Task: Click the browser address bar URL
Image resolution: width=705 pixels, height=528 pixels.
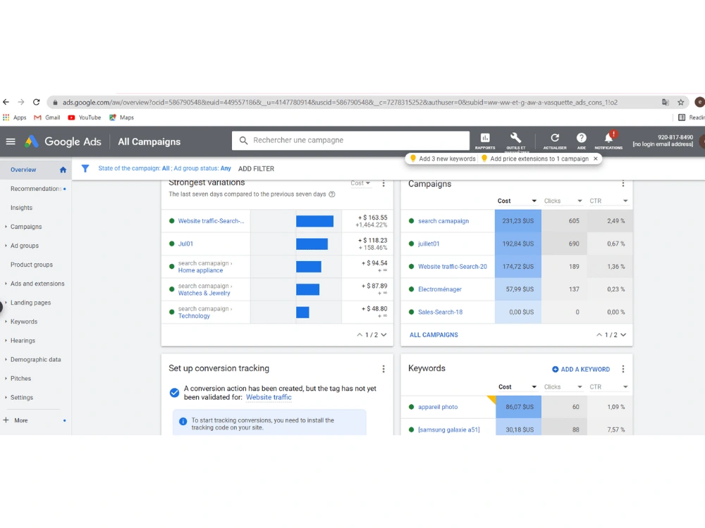Action: point(340,102)
